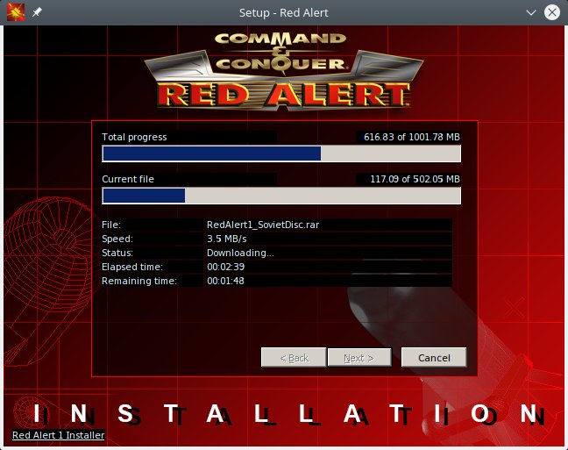568x450 pixels.
Task: Click the 117.09 of 502.05 MB readout
Action: click(415, 179)
